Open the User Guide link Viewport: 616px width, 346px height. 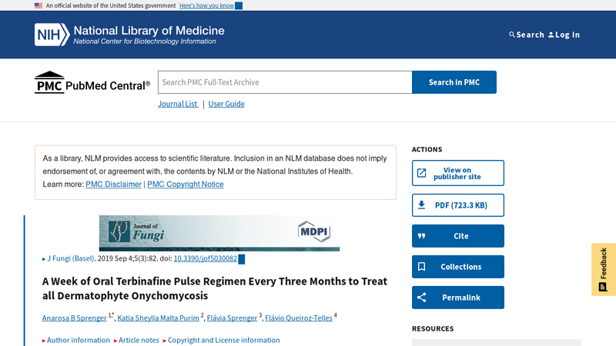226,104
